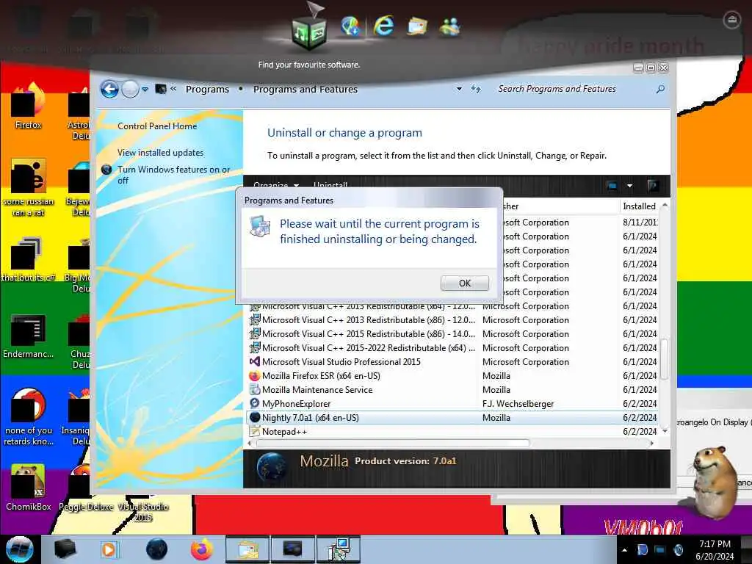The height and width of the screenshot is (564, 752).
Task: Click the Nightly globe icon in details pane
Action: [x=272, y=468]
